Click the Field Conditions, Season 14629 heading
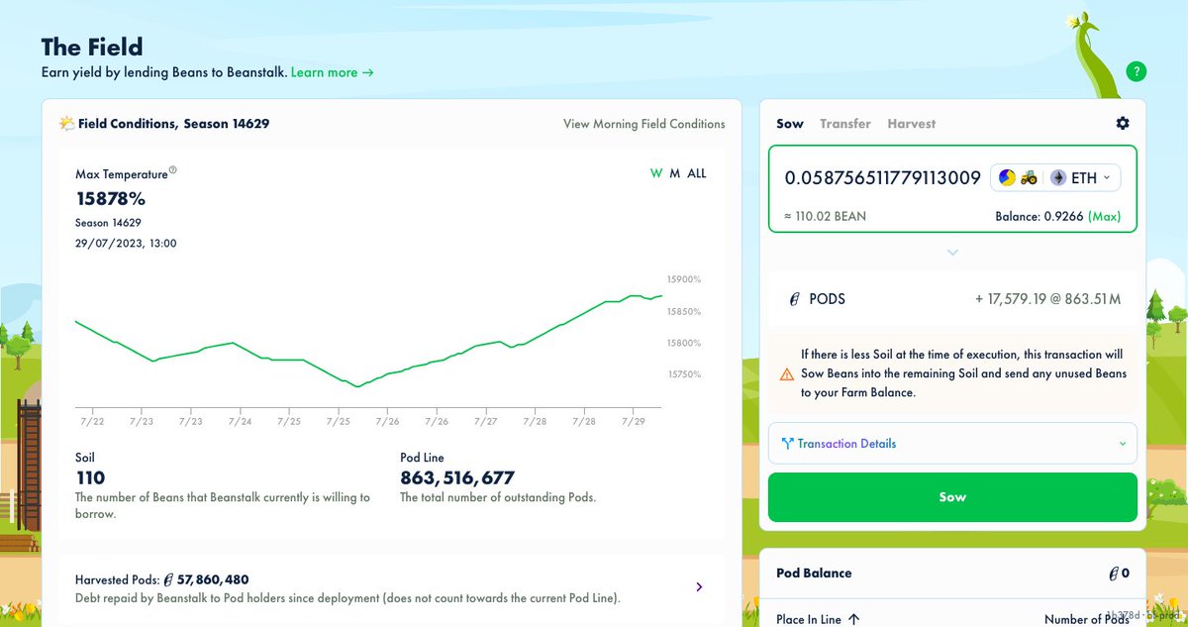The height and width of the screenshot is (627, 1188). 174,124
